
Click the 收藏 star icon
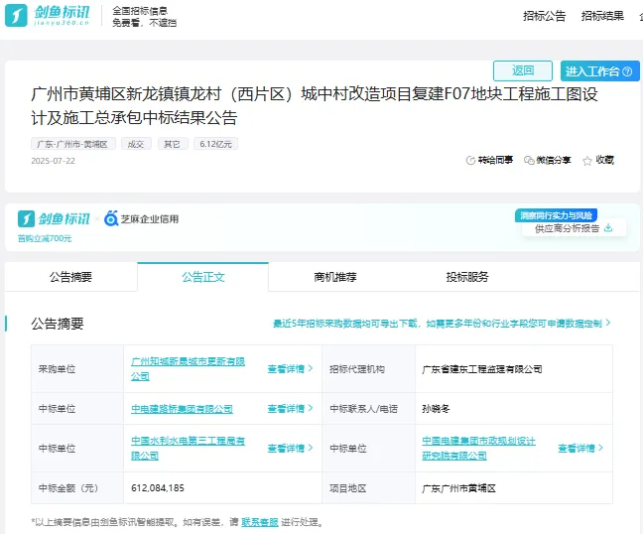click(x=587, y=160)
